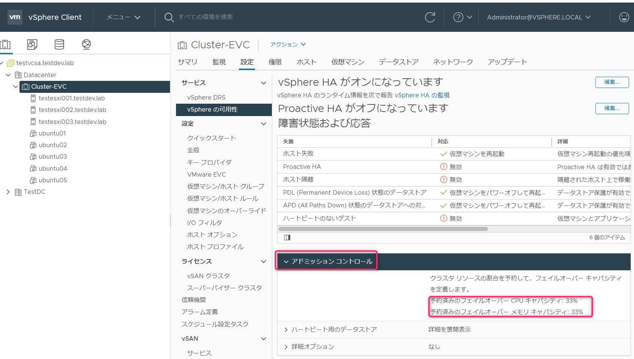The height and width of the screenshot is (359, 634).
Task: Switch to the ホスト tab
Action: coord(307,62)
